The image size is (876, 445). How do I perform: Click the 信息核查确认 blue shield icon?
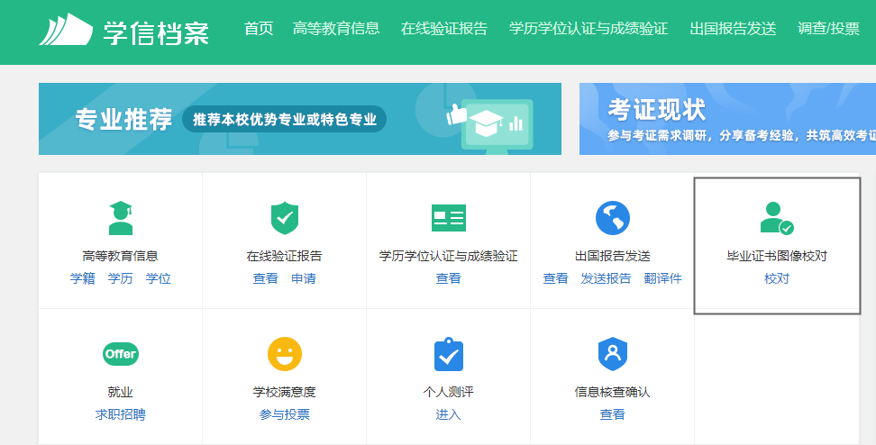612,354
